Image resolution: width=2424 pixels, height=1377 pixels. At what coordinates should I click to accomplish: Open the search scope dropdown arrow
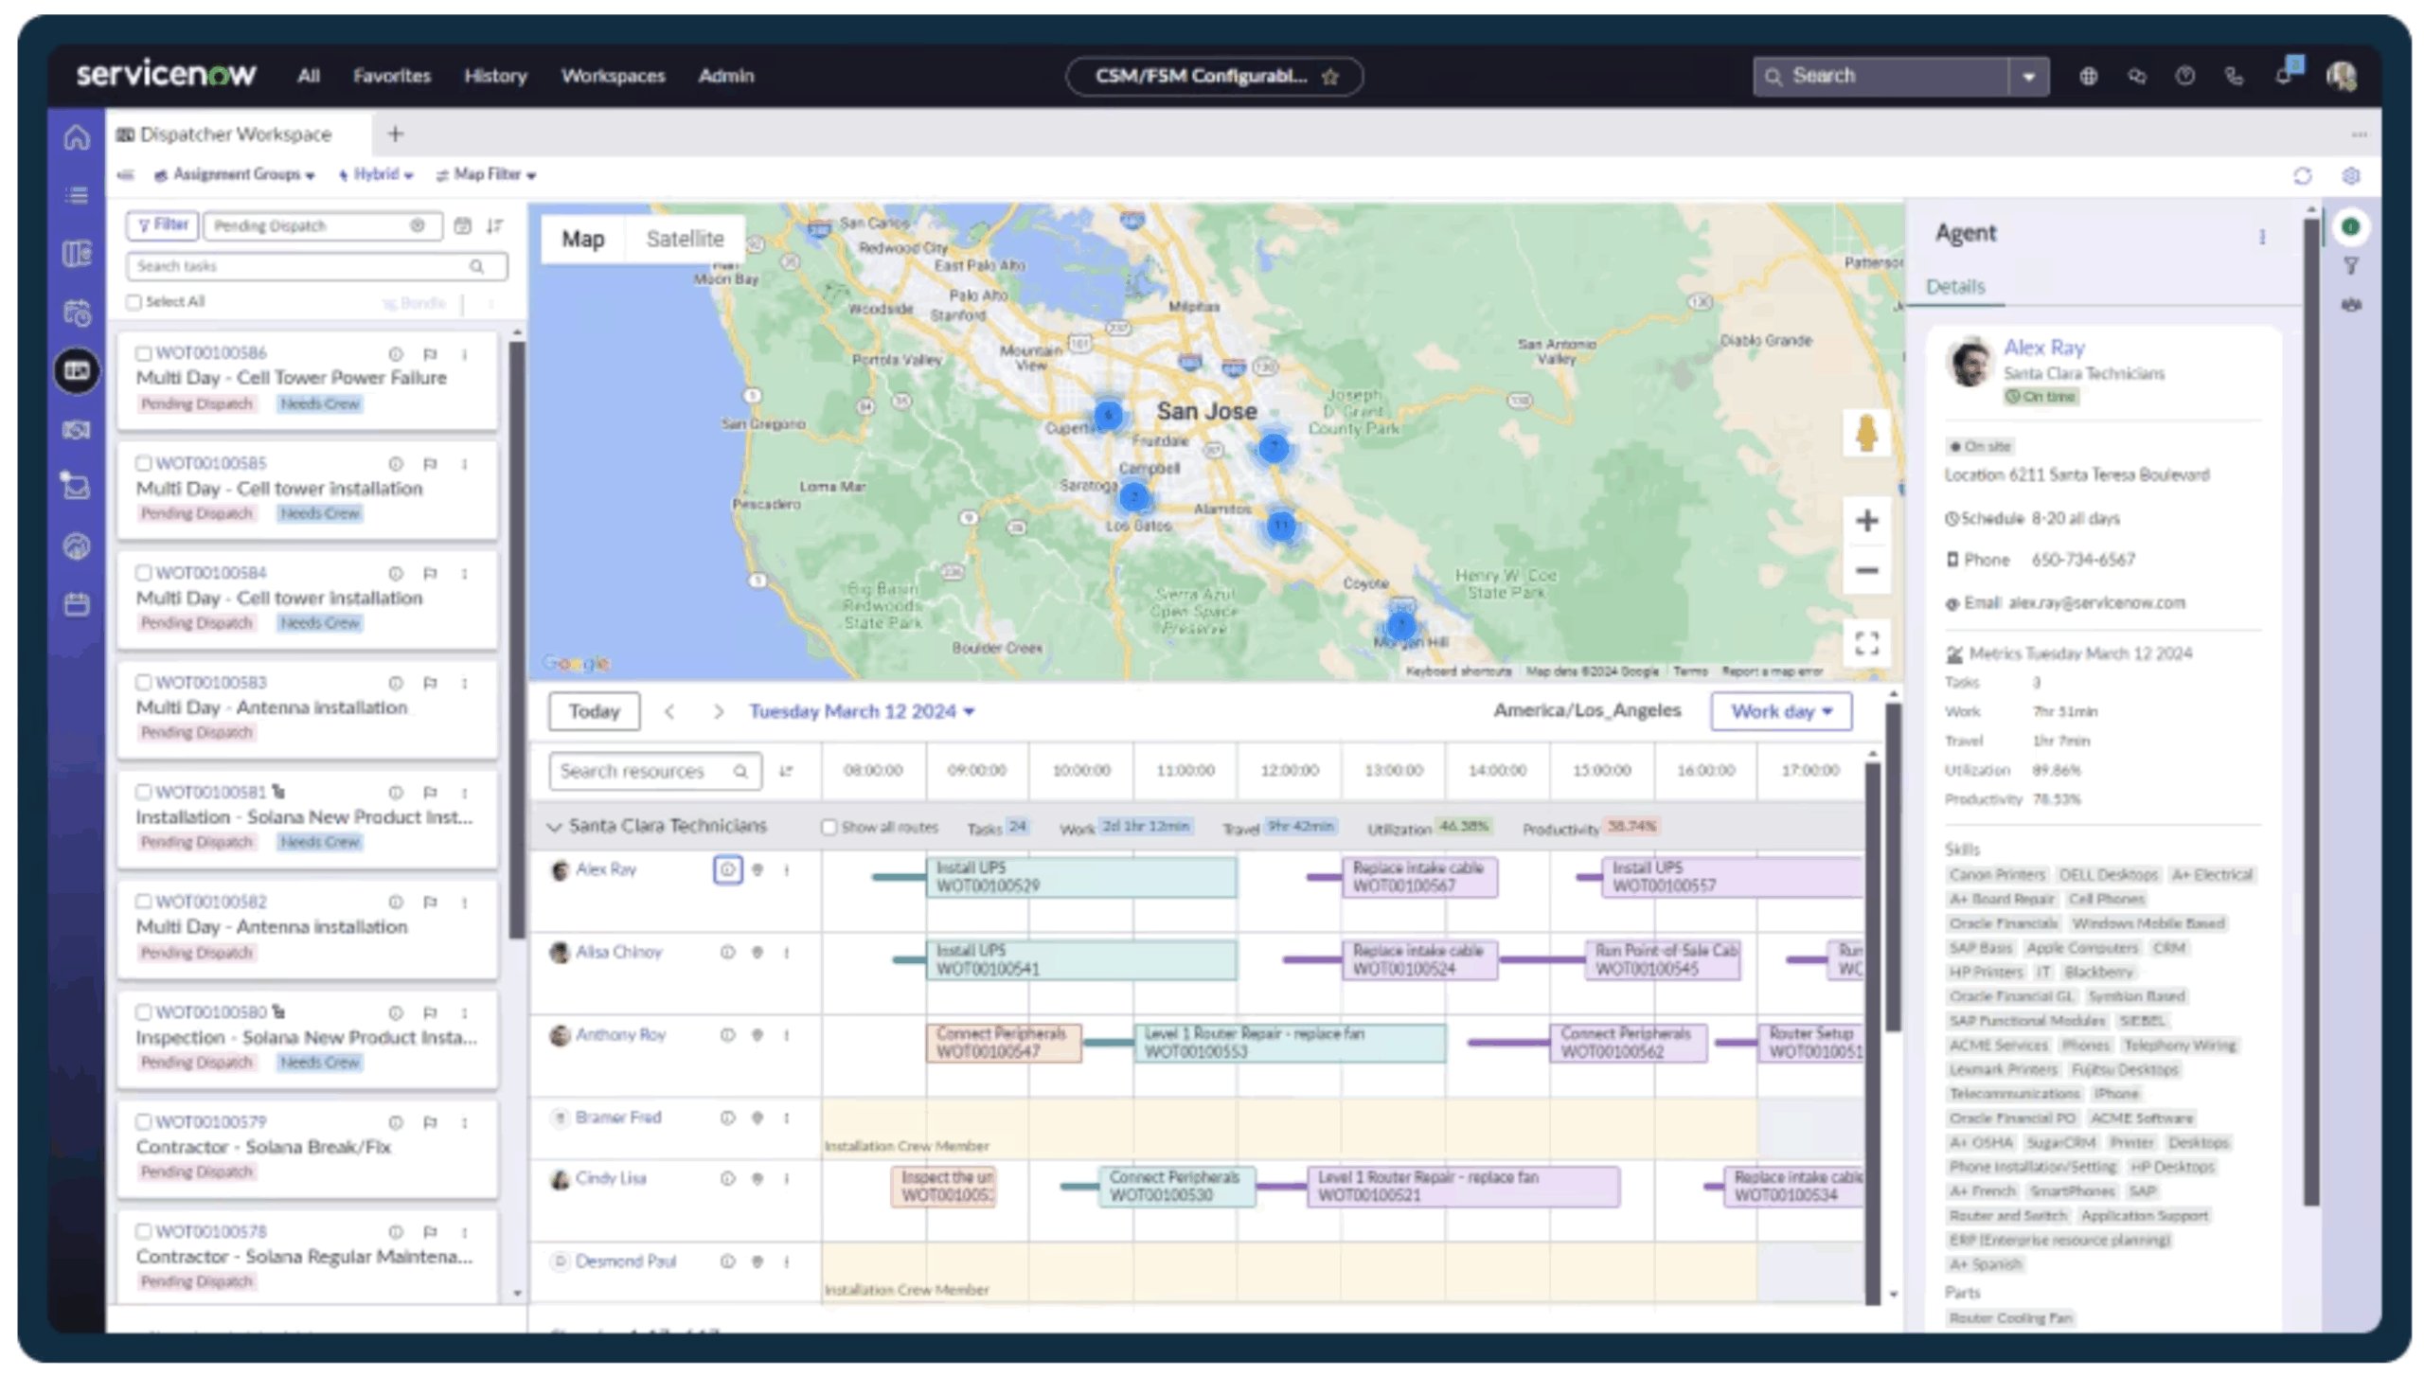pos(2029,77)
